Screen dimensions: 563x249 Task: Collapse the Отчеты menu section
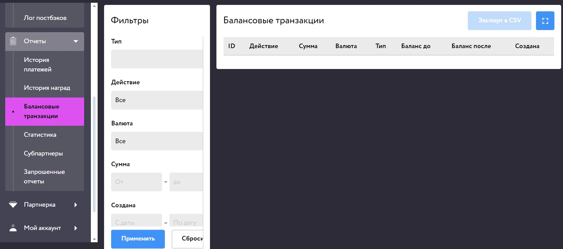tap(76, 41)
